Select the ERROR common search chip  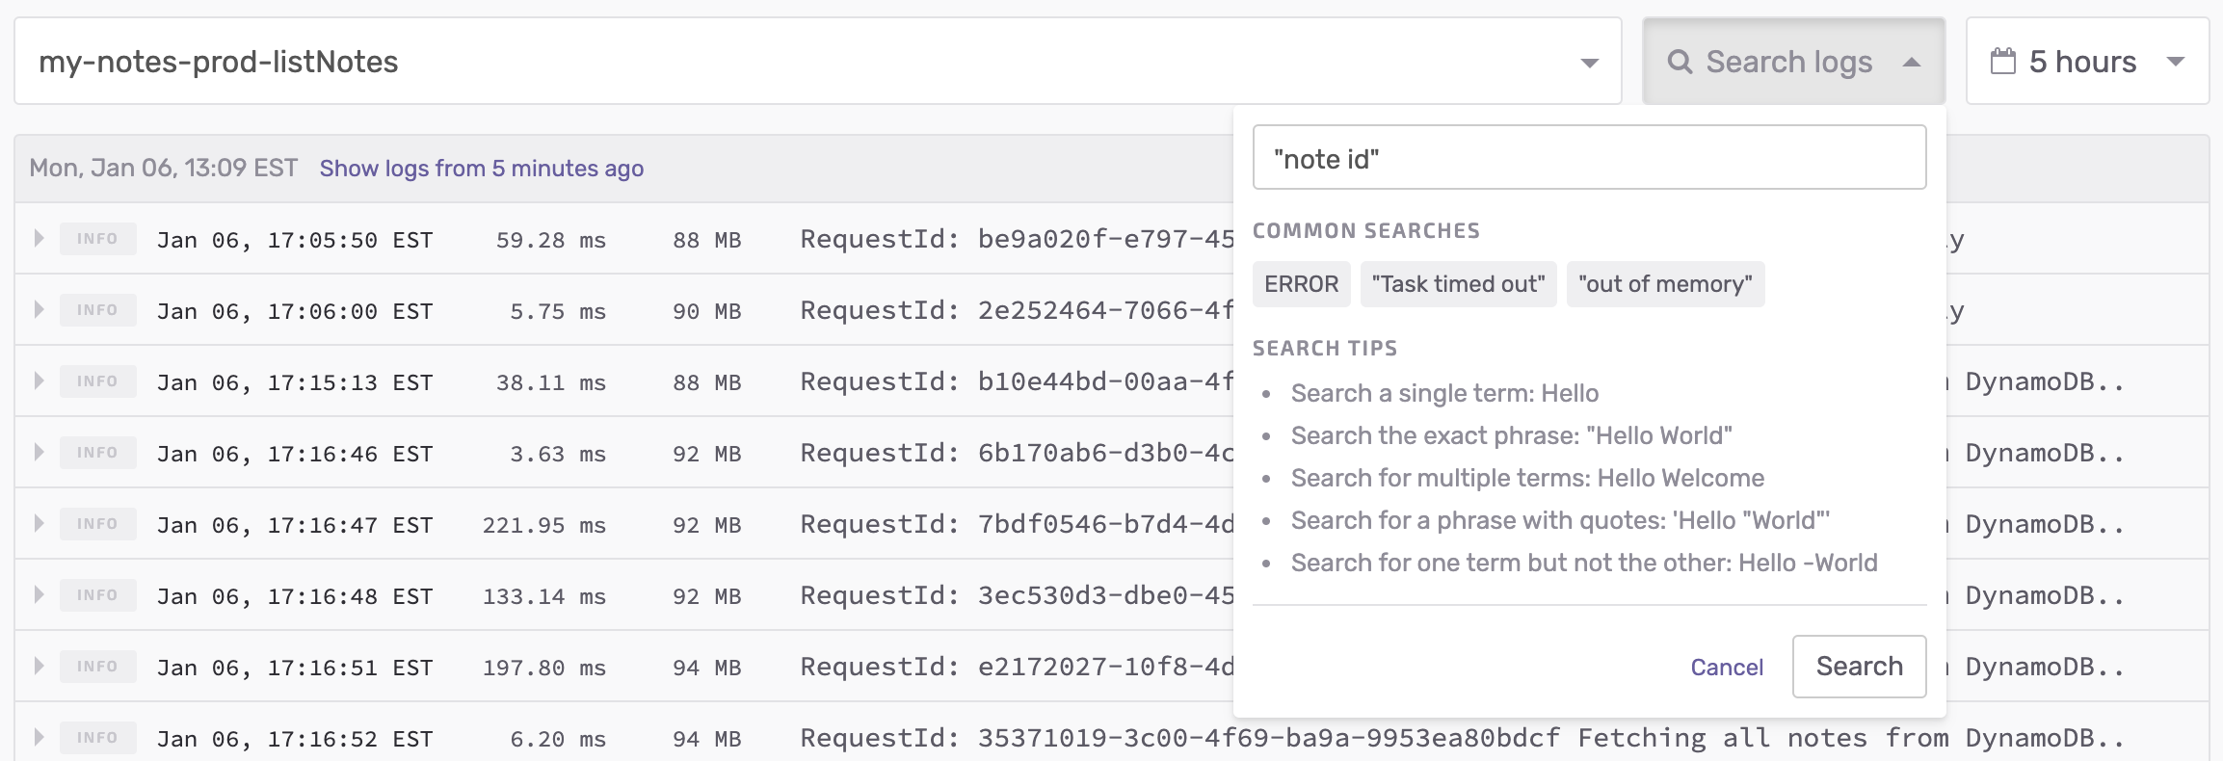pyautogui.click(x=1301, y=284)
